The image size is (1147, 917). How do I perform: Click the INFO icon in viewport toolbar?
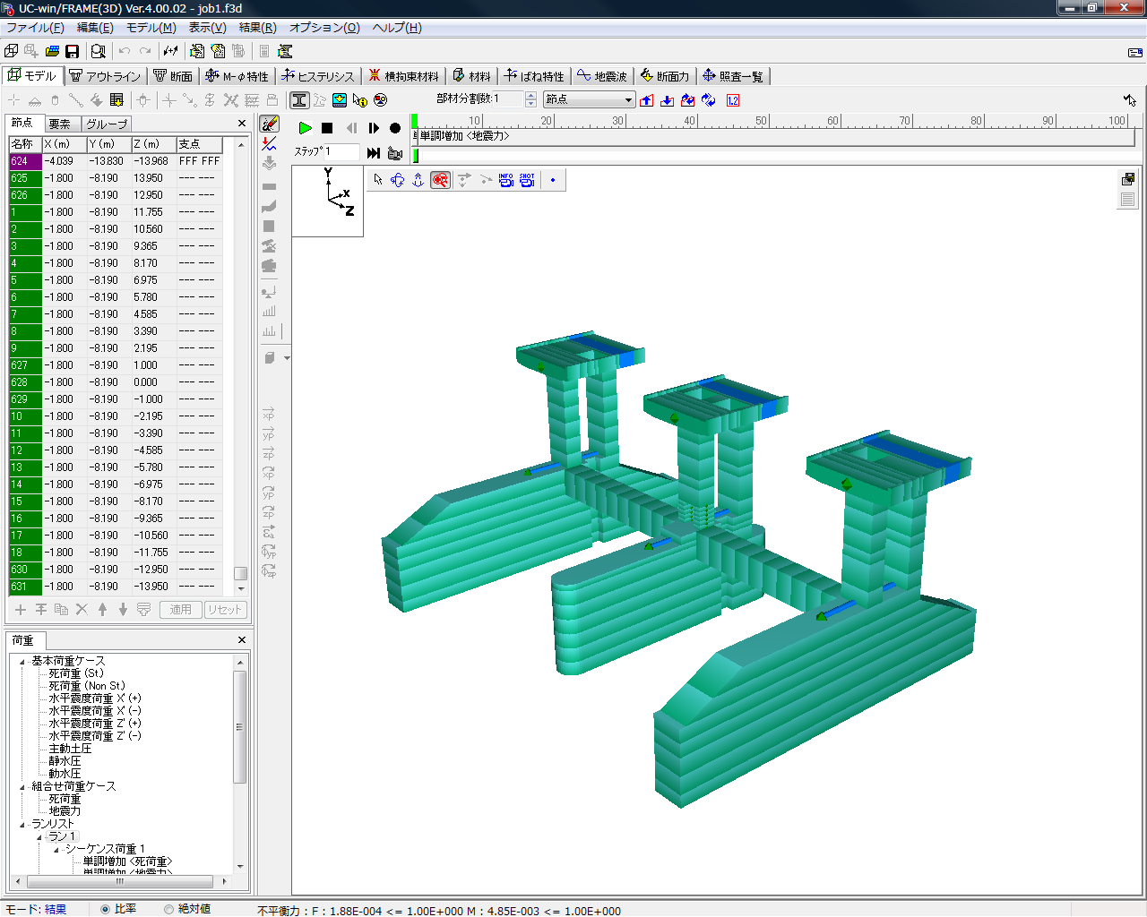click(x=506, y=180)
